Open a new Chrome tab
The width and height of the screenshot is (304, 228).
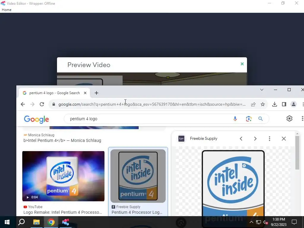point(96,93)
